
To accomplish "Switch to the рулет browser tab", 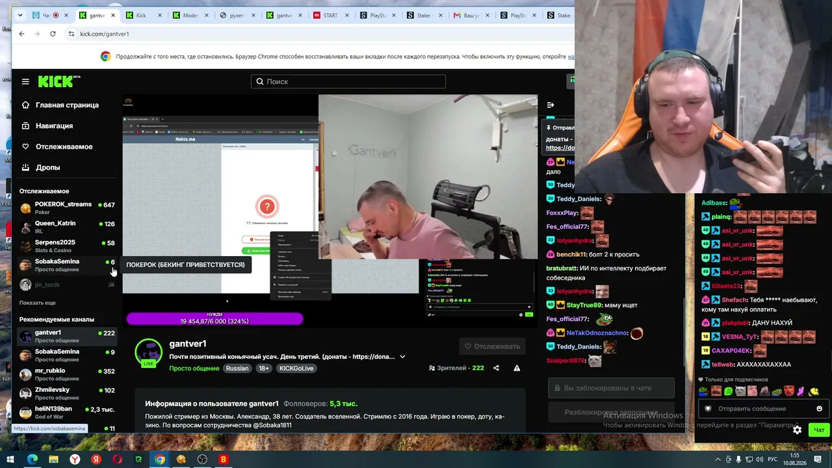I will (x=239, y=15).
